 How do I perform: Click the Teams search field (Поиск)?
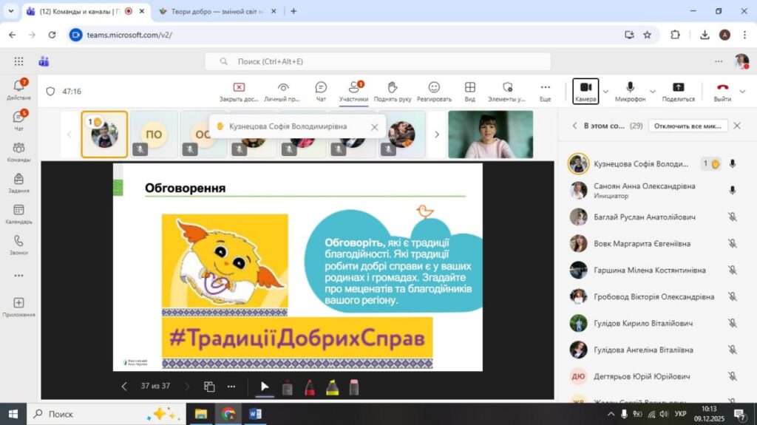377,61
